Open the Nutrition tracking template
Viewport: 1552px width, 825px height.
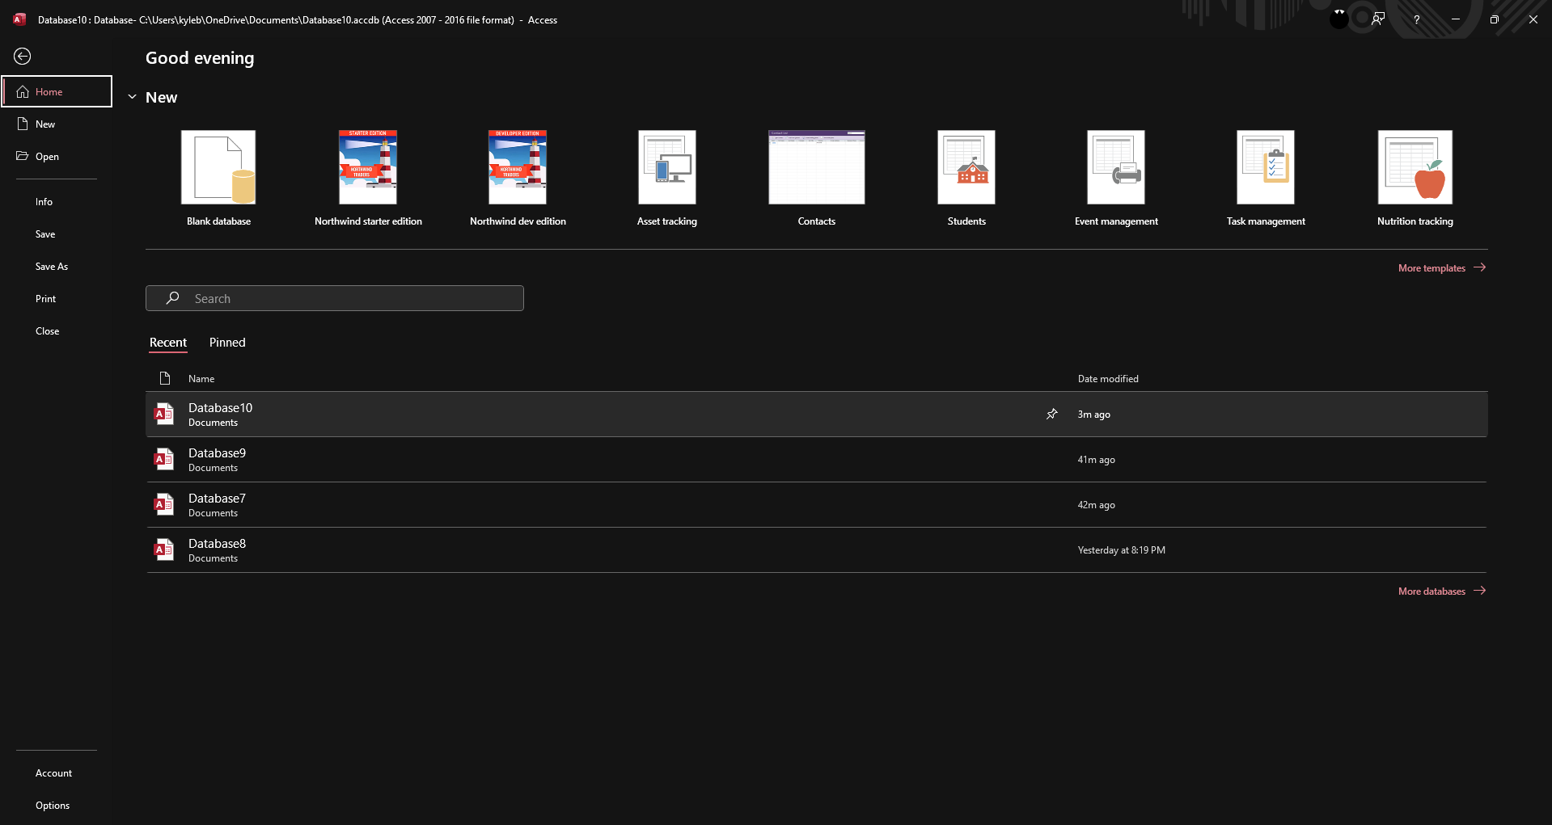tap(1415, 167)
